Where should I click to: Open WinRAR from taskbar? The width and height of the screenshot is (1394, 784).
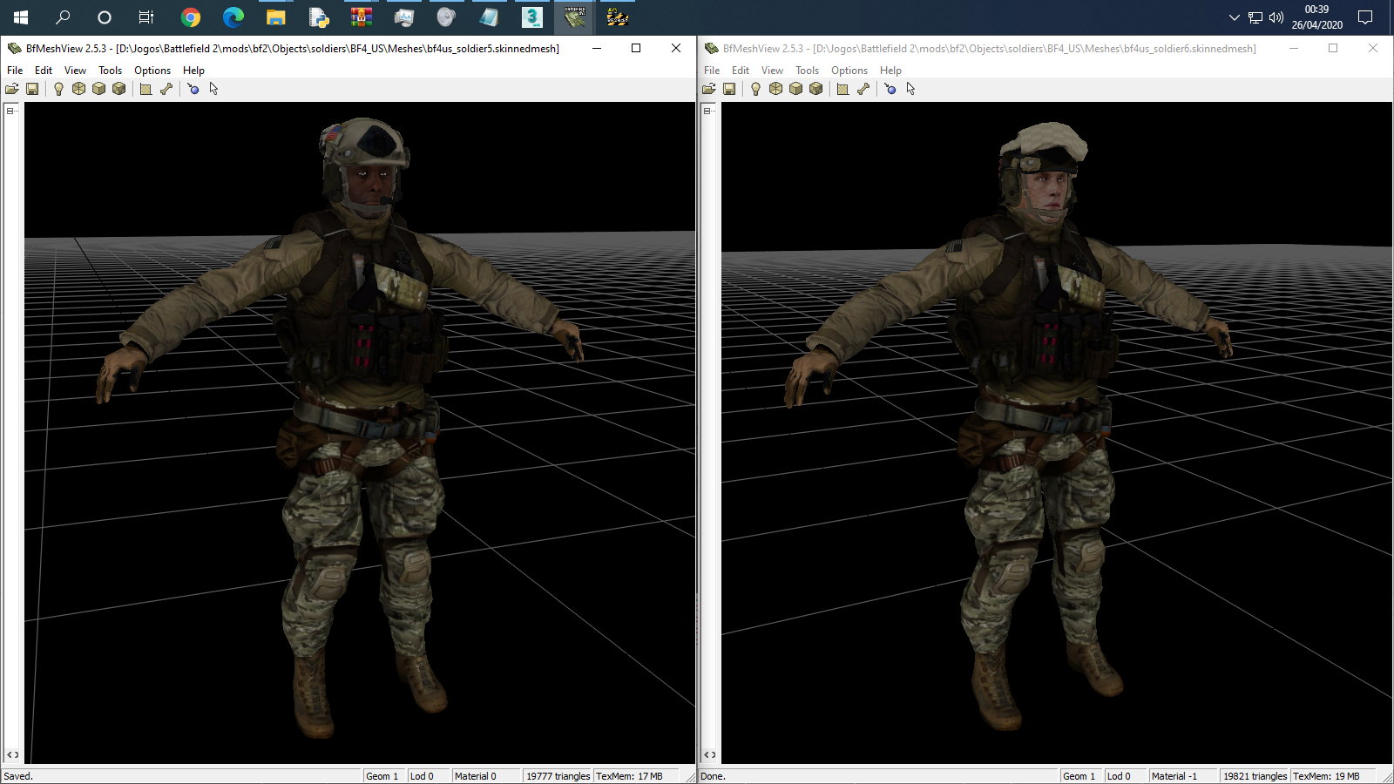click(x=361, y=17)
